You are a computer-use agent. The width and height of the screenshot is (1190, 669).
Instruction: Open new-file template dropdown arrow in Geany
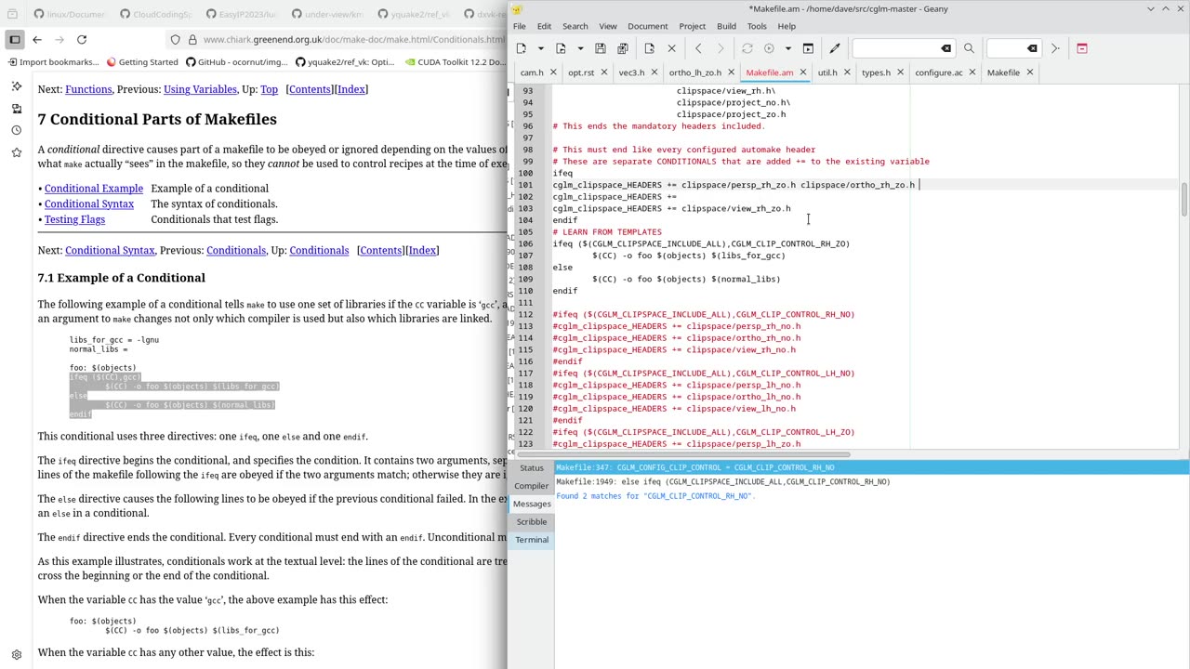click(540, 48)
